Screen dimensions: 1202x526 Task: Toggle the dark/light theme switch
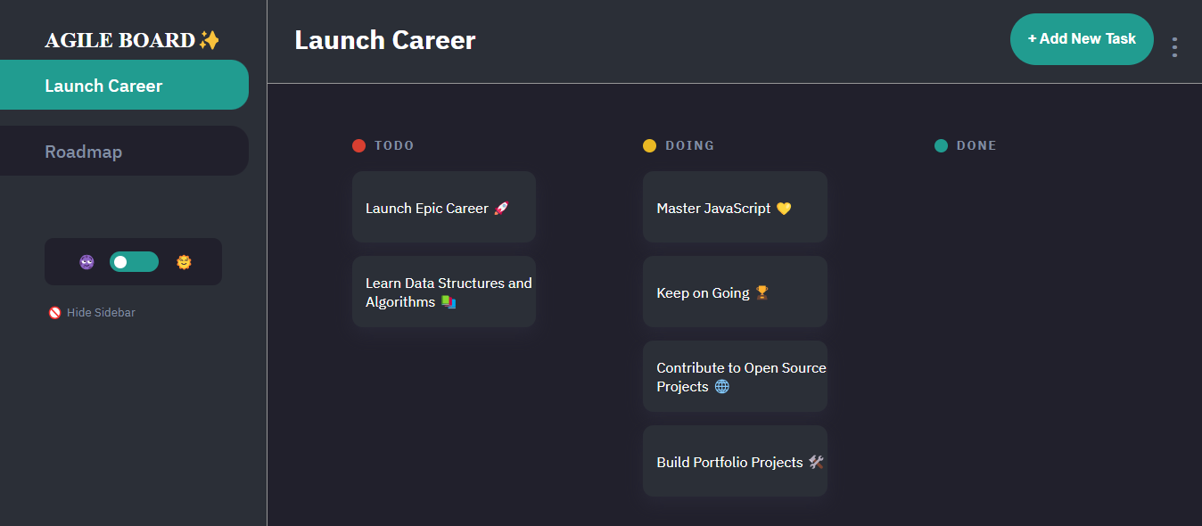click(134, 262)
